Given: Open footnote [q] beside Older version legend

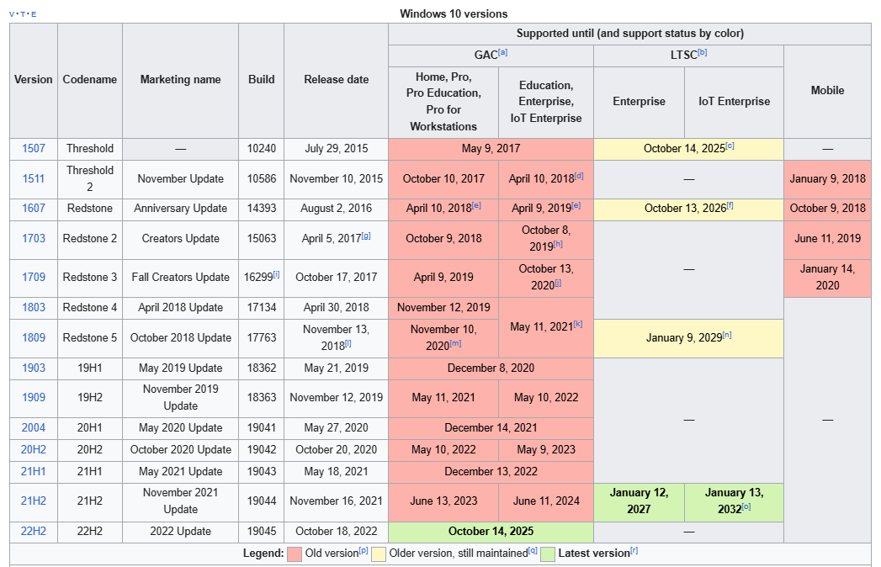Looking at the screenshot, I should tap(533, 551).
